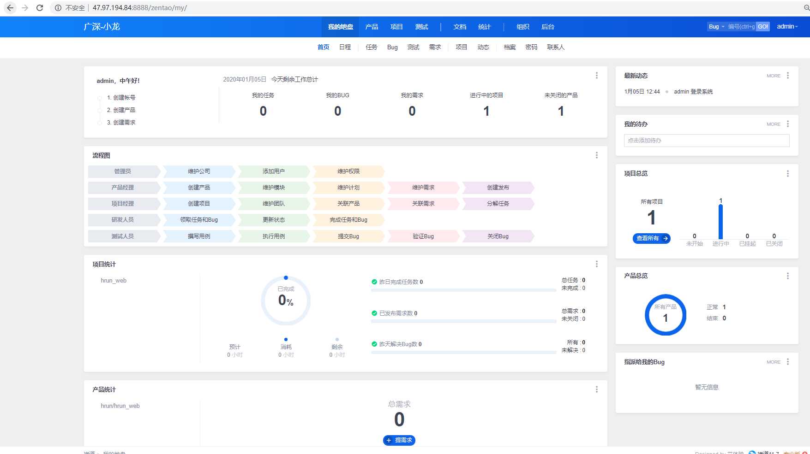This screenshot has height=454, width=810.
Task: Open the three-dot menu of the welcome panel
Action: tap(597, 75)
